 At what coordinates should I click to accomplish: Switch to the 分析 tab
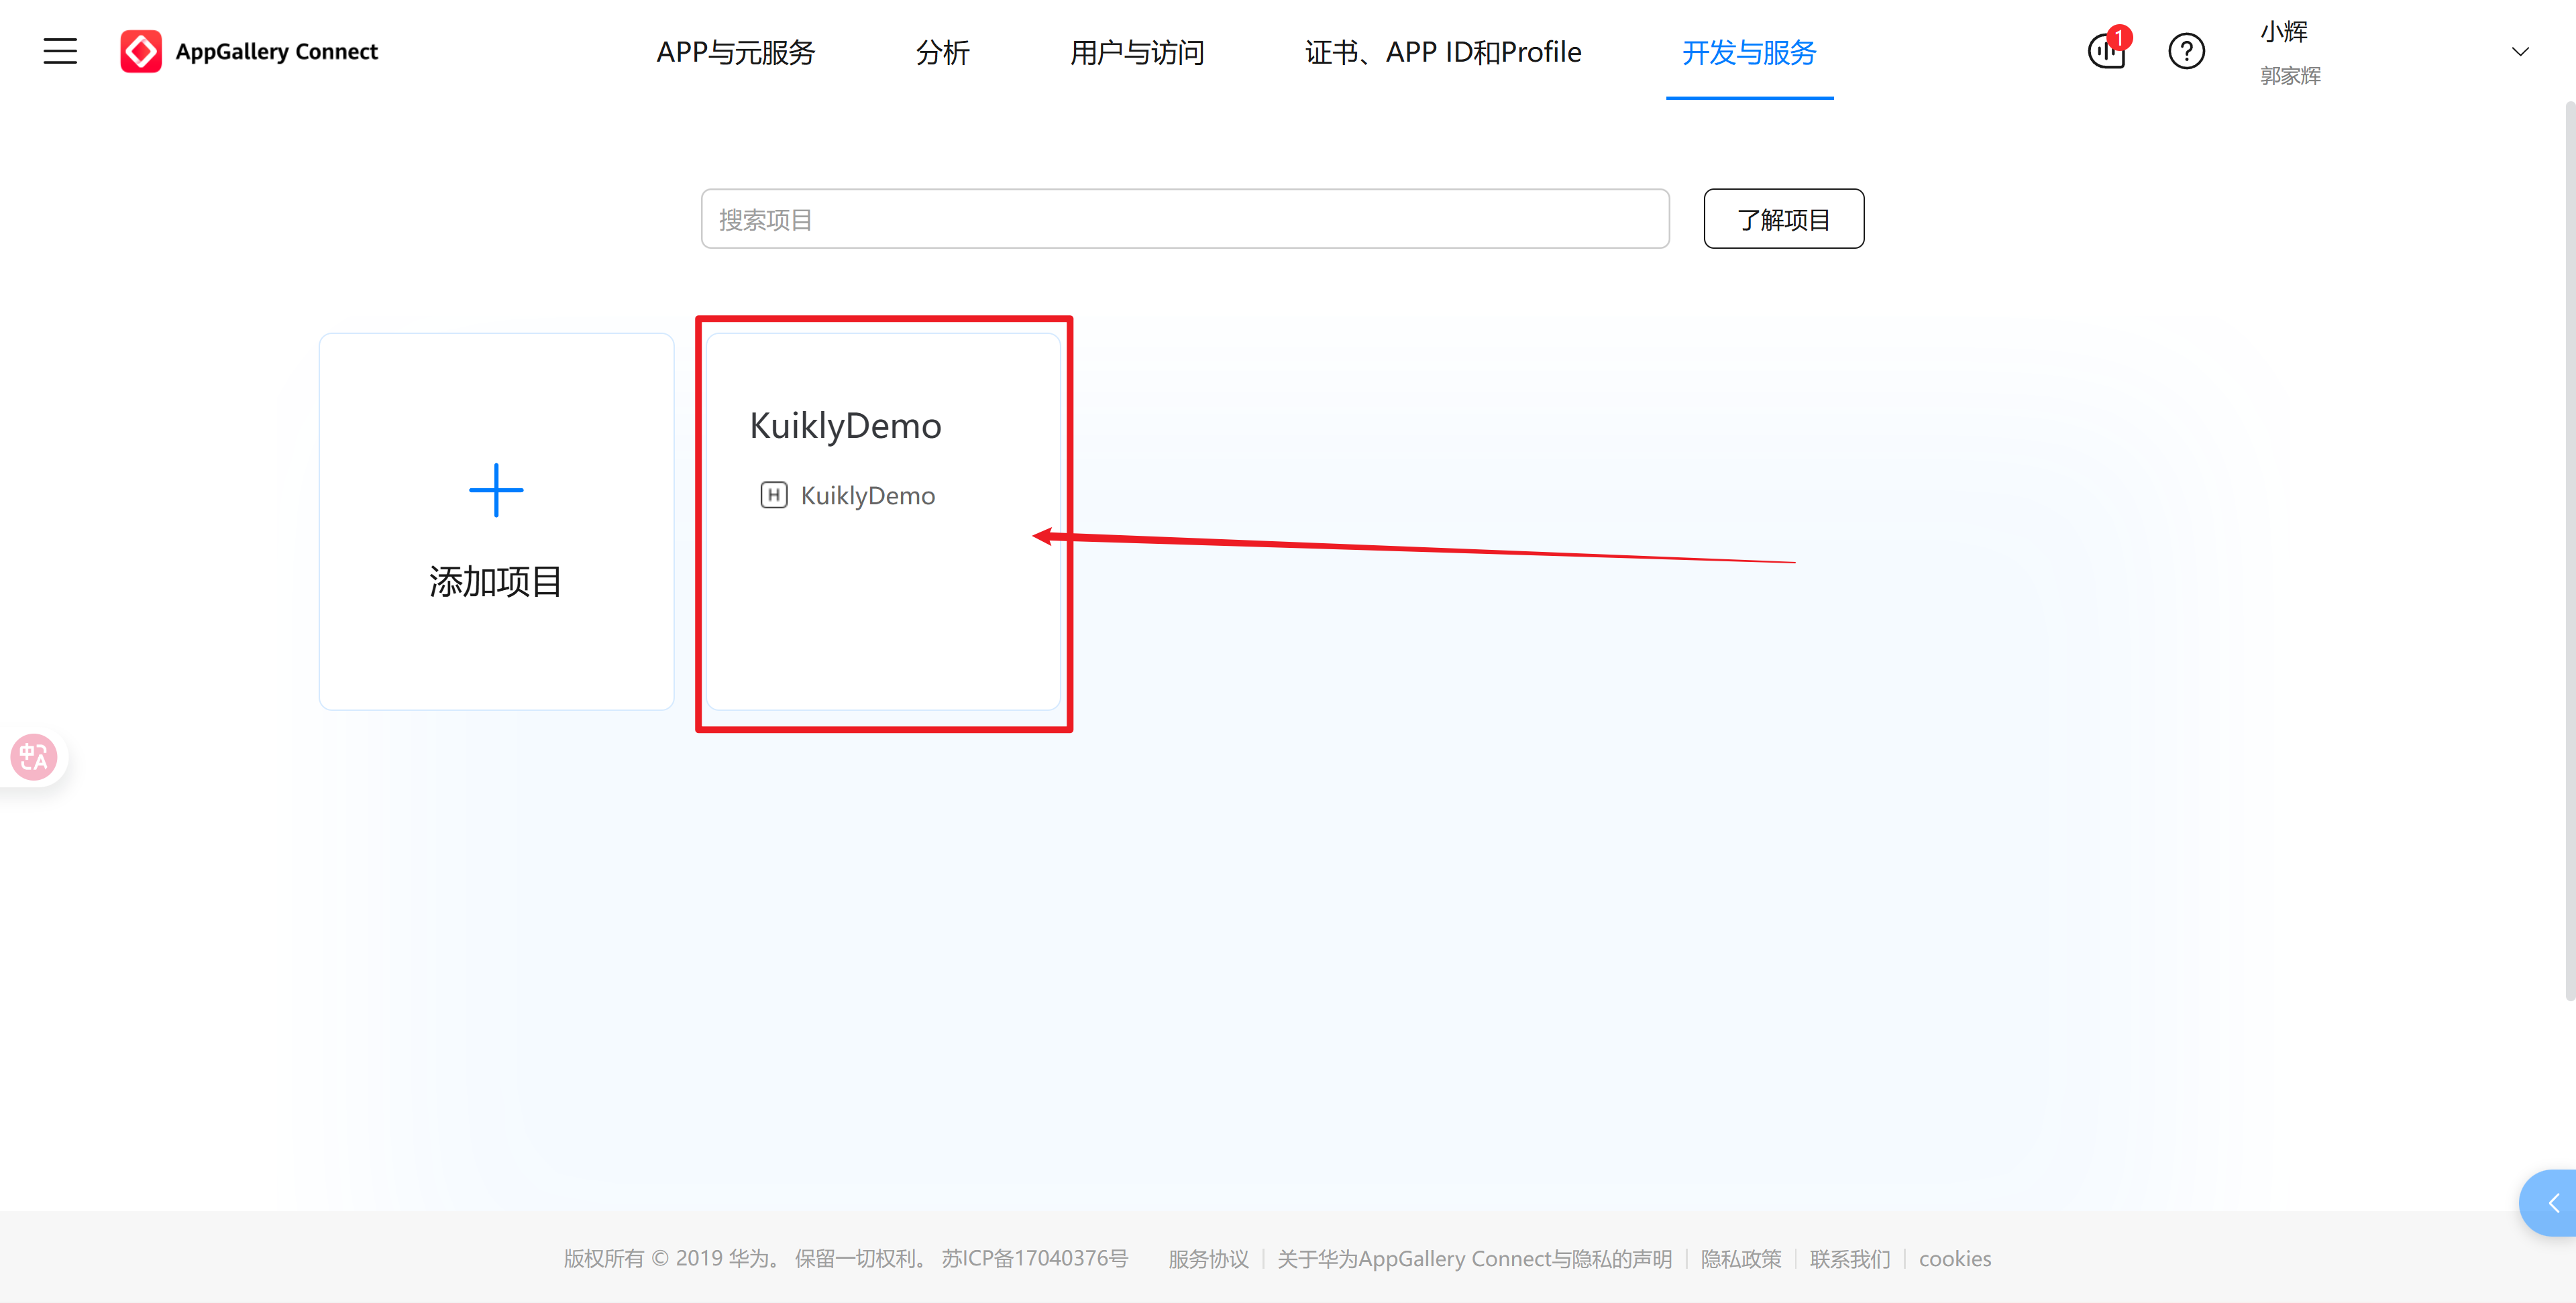(941, 53)
